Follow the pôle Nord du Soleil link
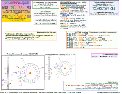122x94 pixels. [74, 85]
